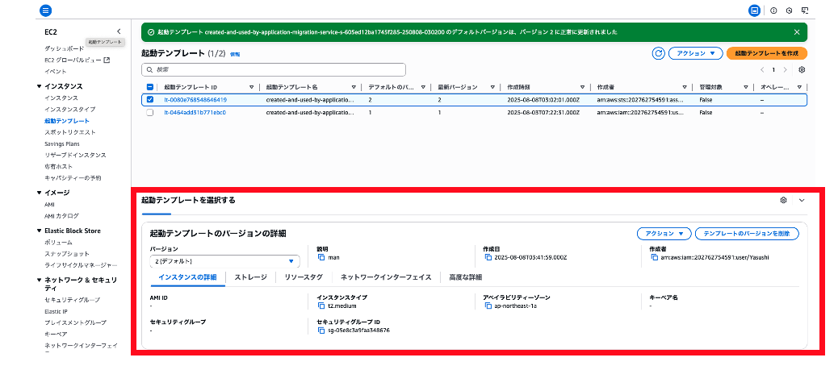Open the blue hamburger navigation menu
This screenshot has width=838, height=370.
point(45,10)
